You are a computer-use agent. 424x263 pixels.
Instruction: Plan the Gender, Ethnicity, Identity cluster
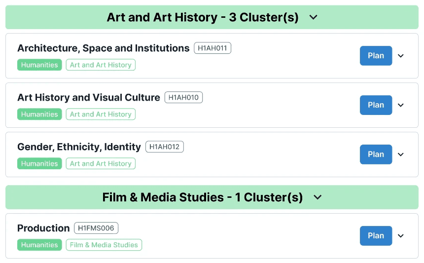[376, 154]
